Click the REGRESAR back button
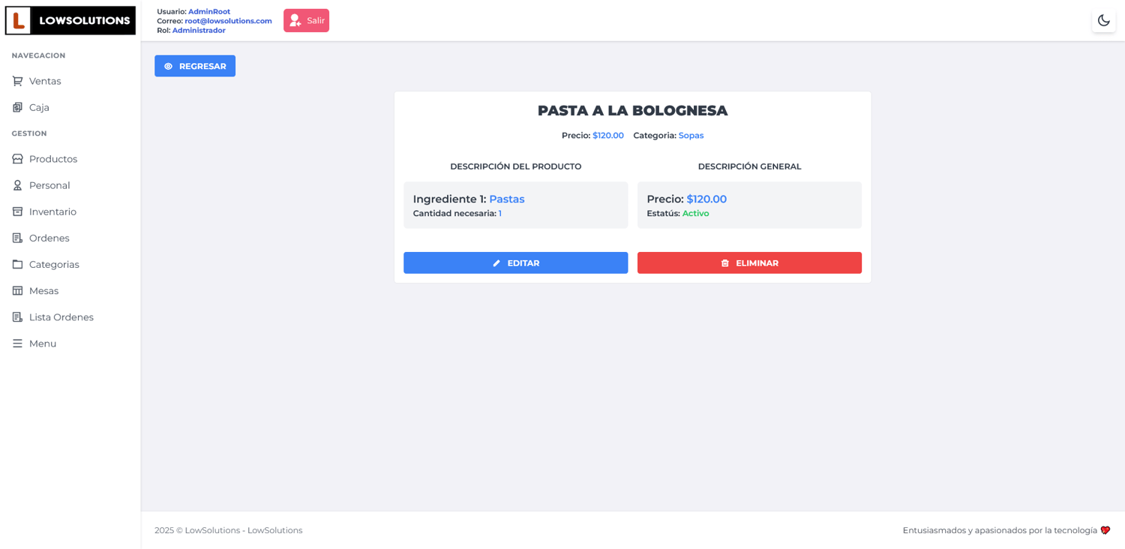This screenshot has height=549, width=1125. click(195, 66)
